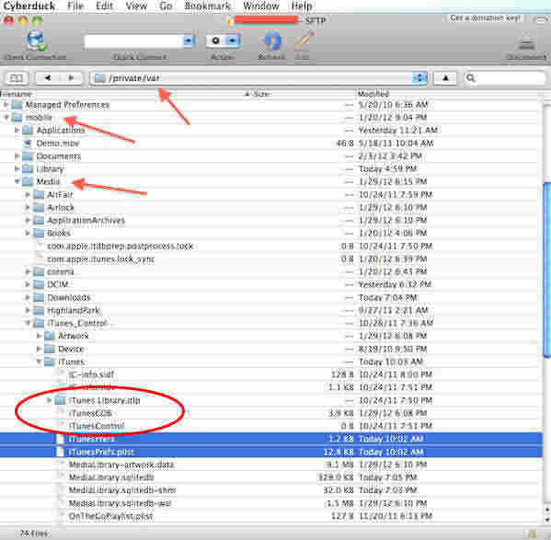The width and height of the screenshot is (551, 540).
Task: Open the File menu
Action: pyautogui.click(x=75, y=6)
